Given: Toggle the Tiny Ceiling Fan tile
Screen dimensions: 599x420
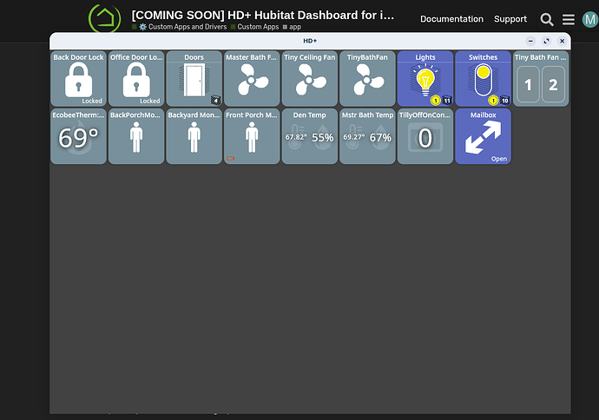Looking at the screenshot, I should (x=310, y=79).
